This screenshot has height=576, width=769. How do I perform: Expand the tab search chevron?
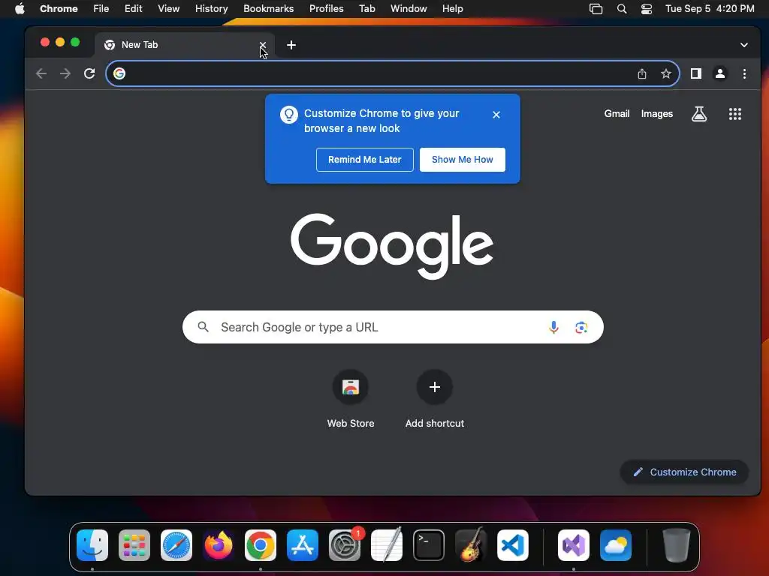(x=744, y=45)
